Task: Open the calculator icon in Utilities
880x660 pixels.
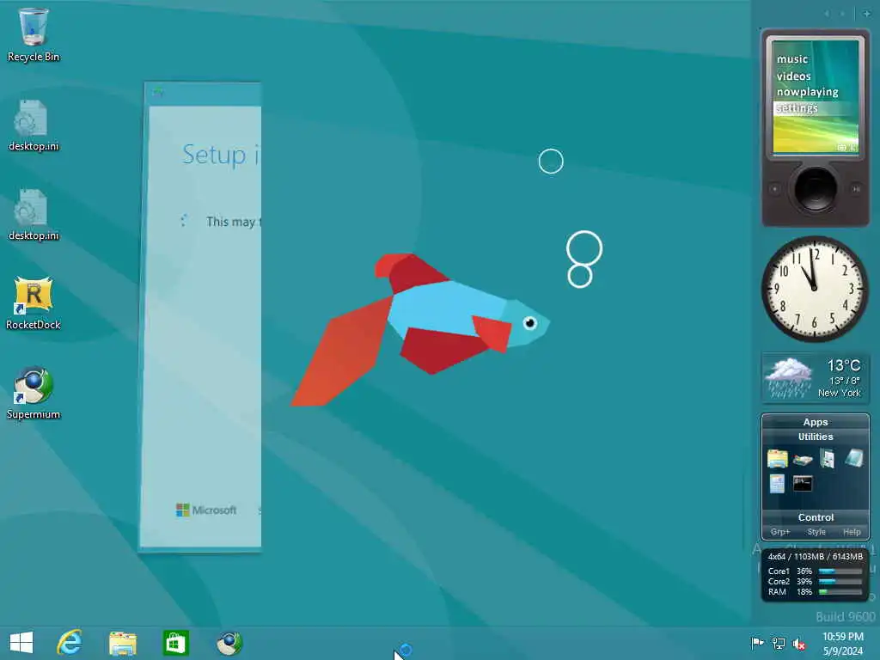Action: 777,484
